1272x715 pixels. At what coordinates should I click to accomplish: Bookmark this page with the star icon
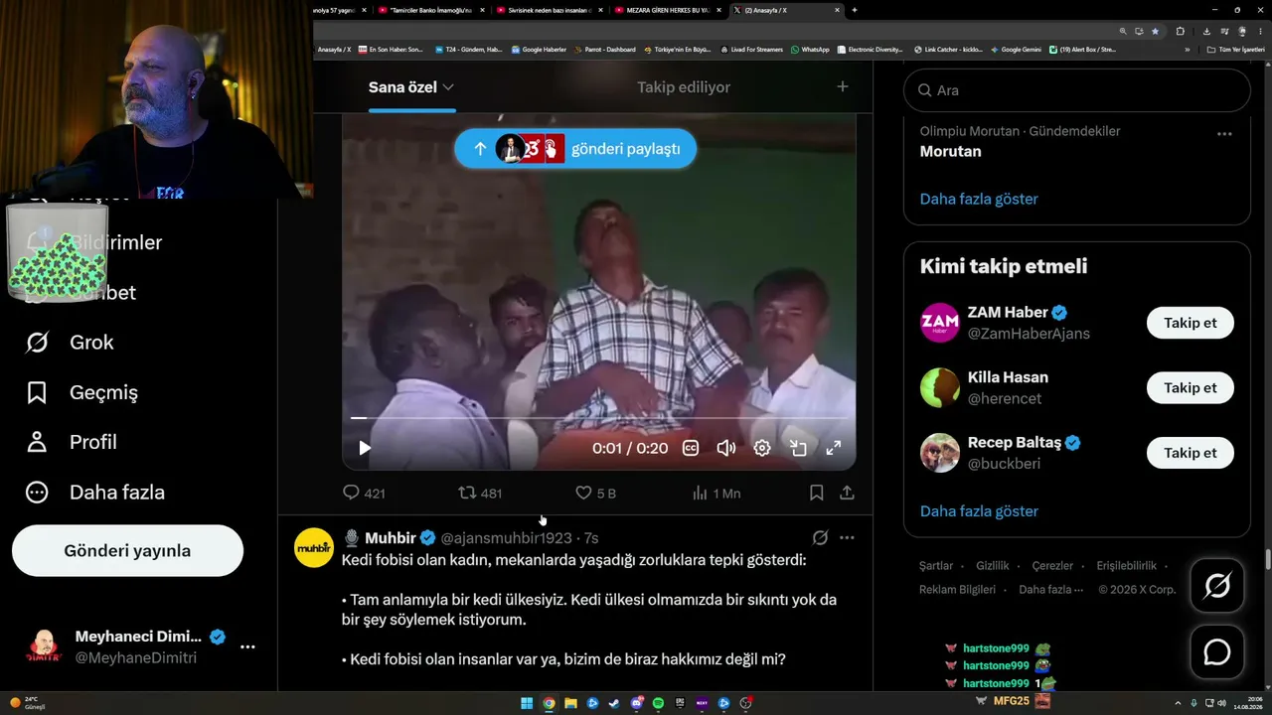(1155, 31)
